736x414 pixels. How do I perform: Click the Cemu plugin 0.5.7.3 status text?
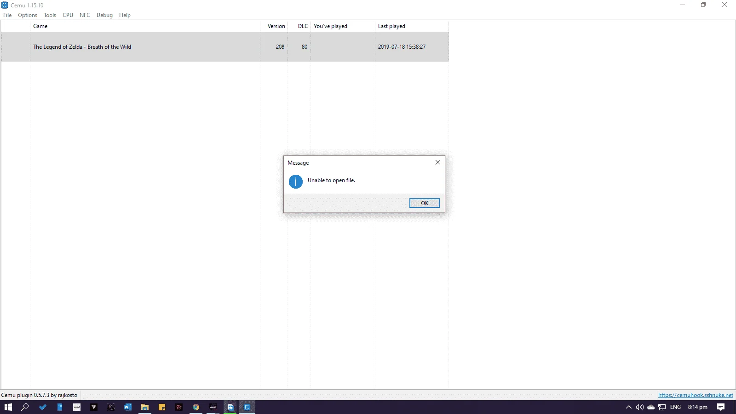coord(39,395)
